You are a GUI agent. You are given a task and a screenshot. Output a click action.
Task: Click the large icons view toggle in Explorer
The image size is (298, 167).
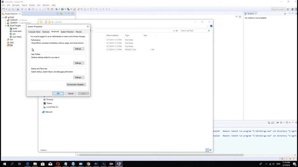tap(210, 150)
